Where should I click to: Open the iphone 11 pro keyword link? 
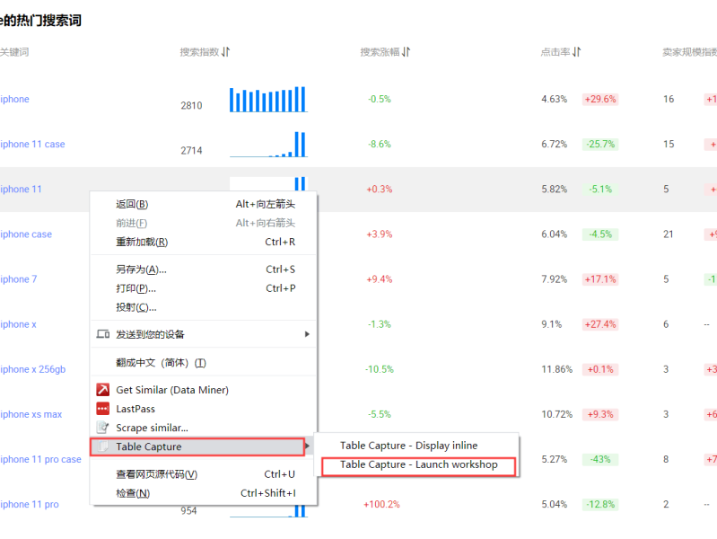click(30, 505)
